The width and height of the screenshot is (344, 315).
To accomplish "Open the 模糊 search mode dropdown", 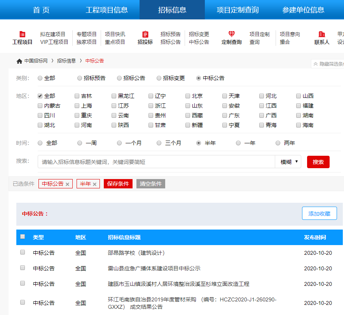I will coord(288,162).
